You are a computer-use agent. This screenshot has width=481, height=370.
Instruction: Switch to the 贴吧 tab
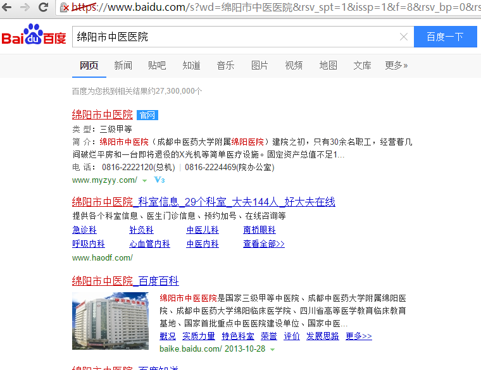coord(157,65)
